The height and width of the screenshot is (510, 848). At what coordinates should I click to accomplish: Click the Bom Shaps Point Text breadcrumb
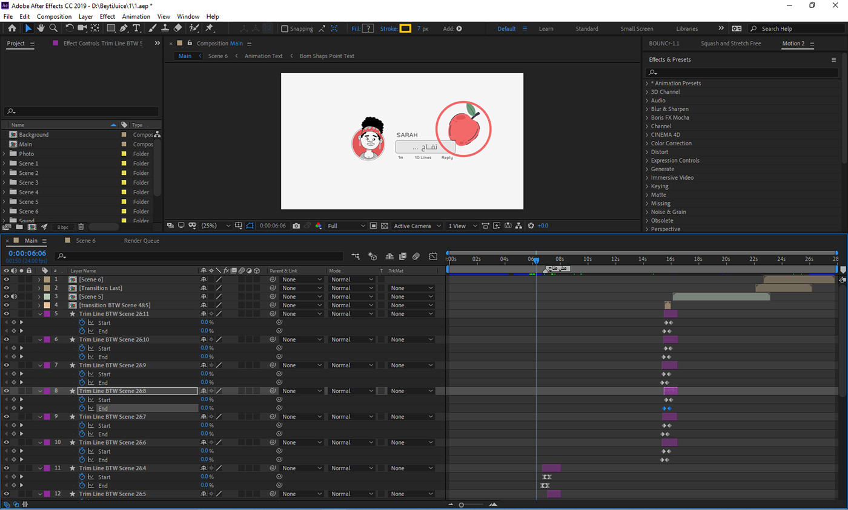(327, 56)
